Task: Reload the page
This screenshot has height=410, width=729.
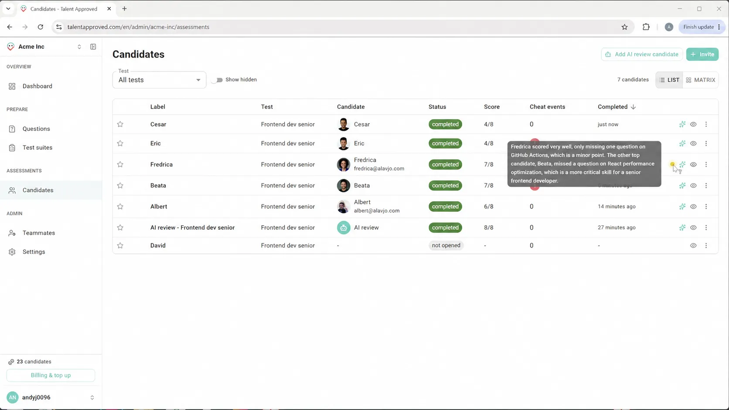Action: click(x=41, y=27)
